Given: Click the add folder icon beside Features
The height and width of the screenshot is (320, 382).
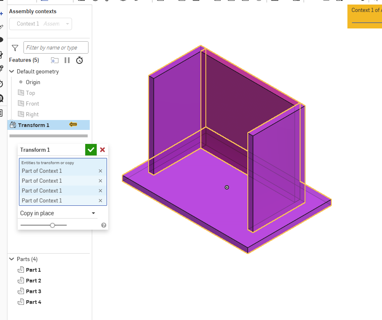Looking at the screenshot, I should pos(55,60).
